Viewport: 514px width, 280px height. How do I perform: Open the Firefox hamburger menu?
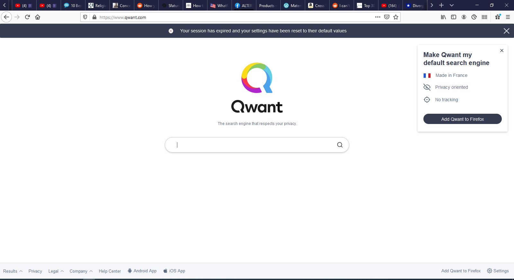click(x=508, y=17)
